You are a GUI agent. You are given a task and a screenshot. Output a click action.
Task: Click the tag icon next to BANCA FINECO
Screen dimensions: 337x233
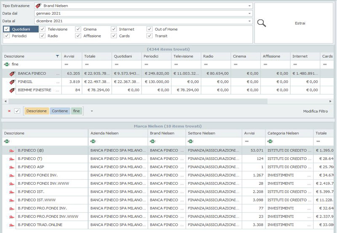12,74
